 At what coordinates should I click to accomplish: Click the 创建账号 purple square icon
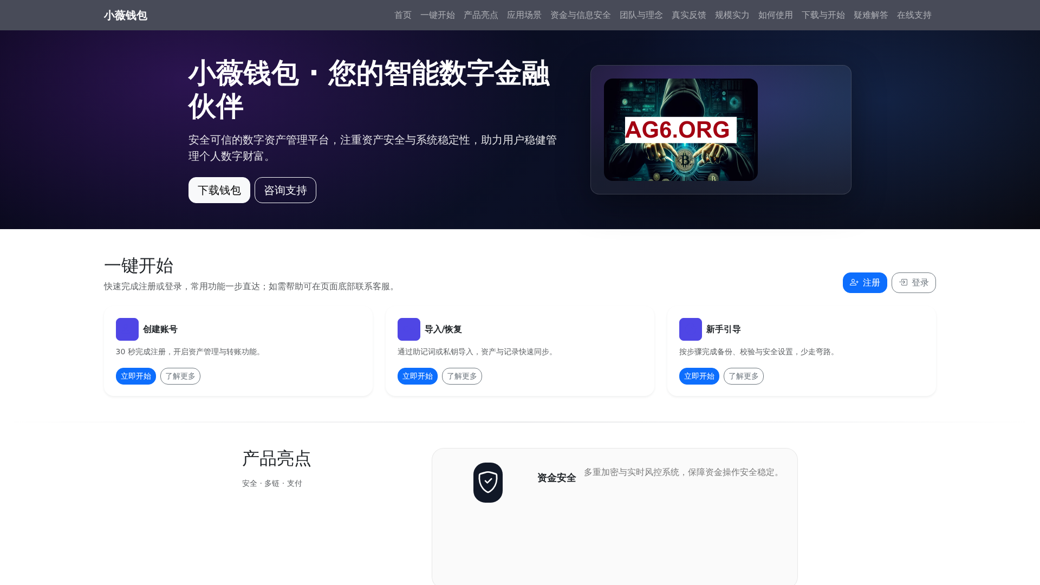coord(127,329)
